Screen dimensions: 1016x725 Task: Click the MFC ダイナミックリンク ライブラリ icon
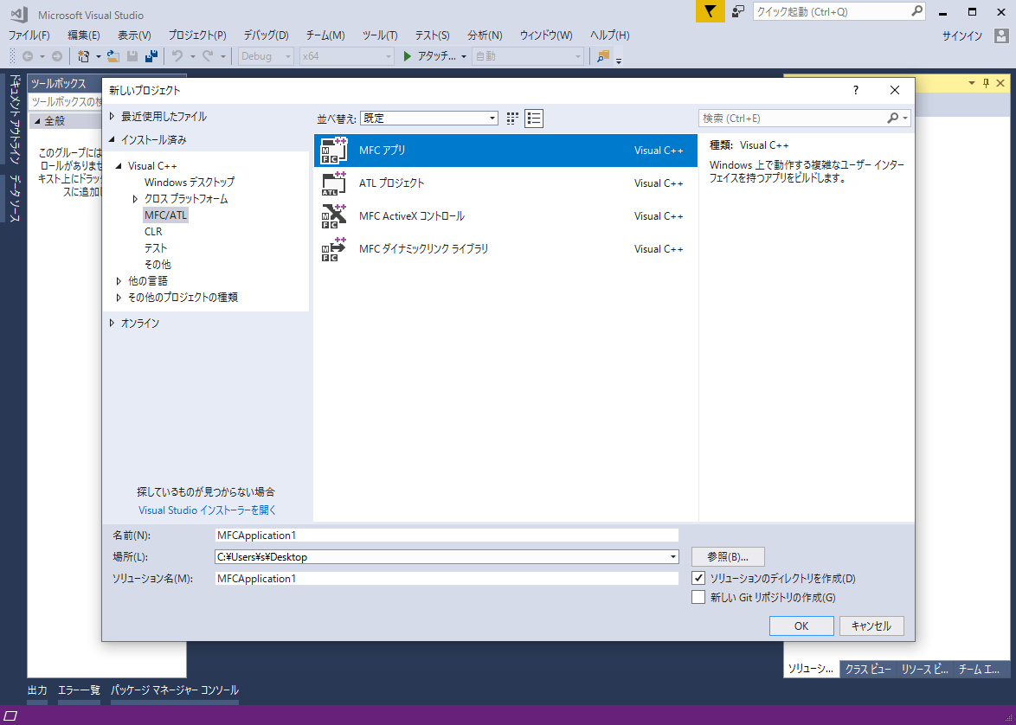click(334, 249)
